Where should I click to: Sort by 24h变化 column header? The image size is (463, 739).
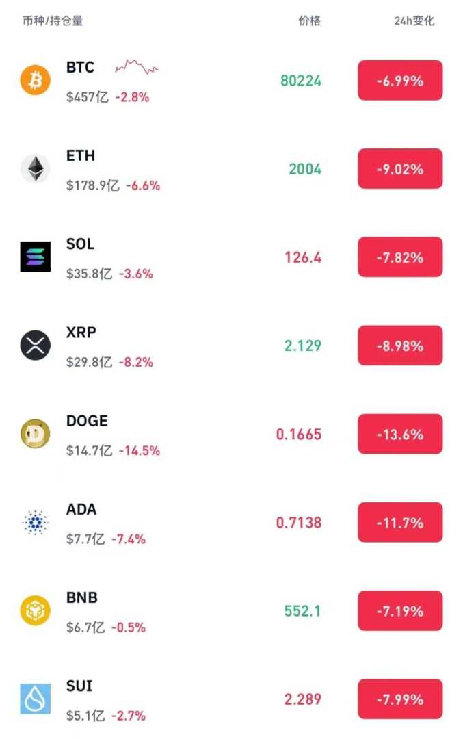[414, 21]
